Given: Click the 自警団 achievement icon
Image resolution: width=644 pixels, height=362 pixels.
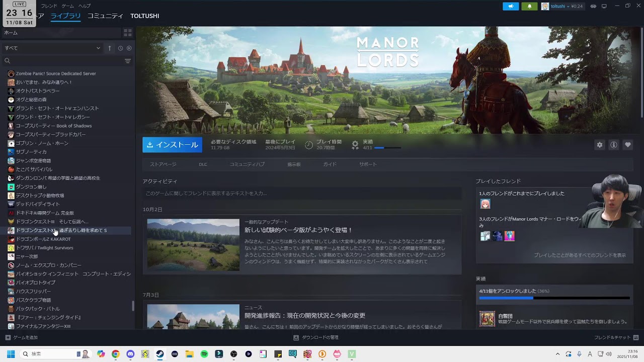Looking at the screenshot, I should coord(487,319).
